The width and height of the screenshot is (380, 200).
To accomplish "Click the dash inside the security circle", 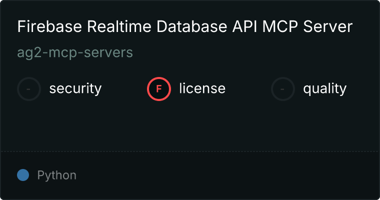I will click(x=29, y=89).
